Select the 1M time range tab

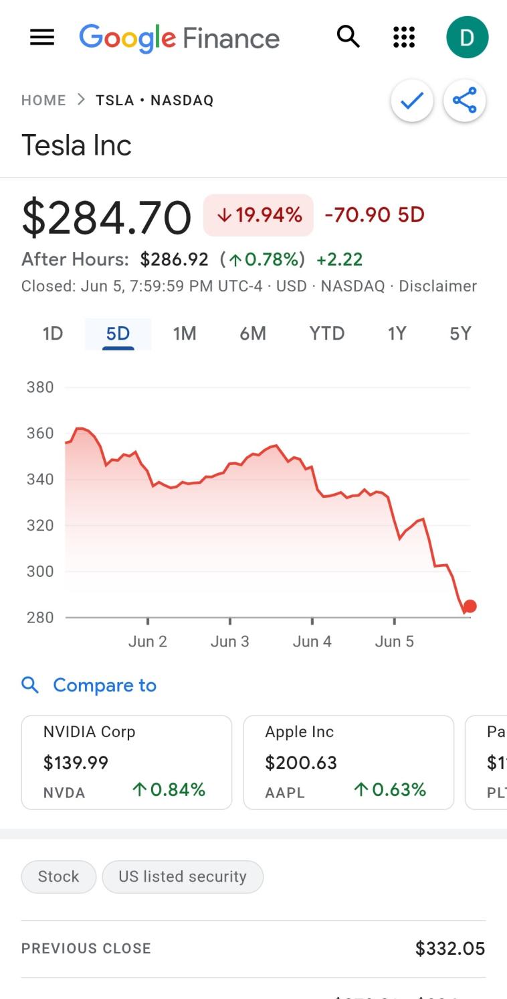tap(185, 334)
